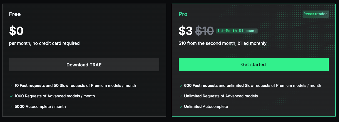Click checkmark icon beside Unlimited Autocomplete
Screen dimensions: 339x122
181,107
